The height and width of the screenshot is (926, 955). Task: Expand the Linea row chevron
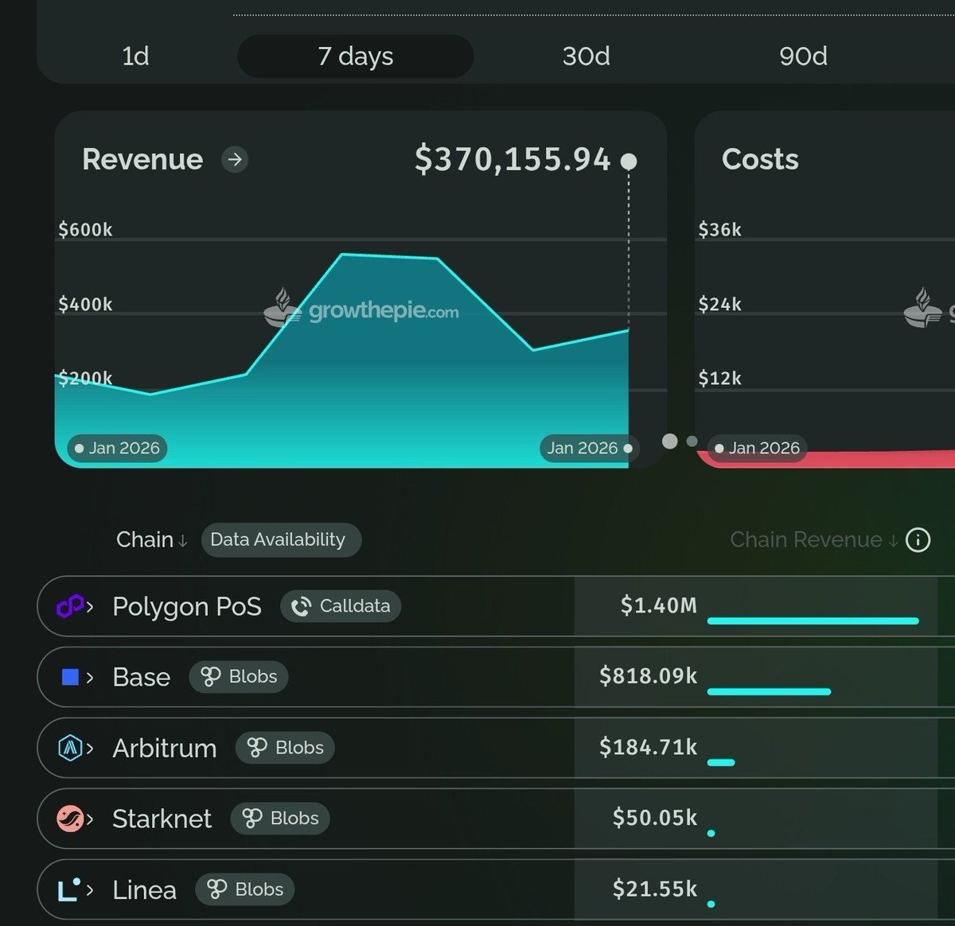coord(90,891)
